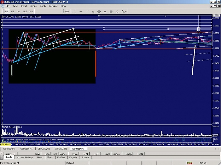Switch to the News terminal tab

(x=40, y=157)
